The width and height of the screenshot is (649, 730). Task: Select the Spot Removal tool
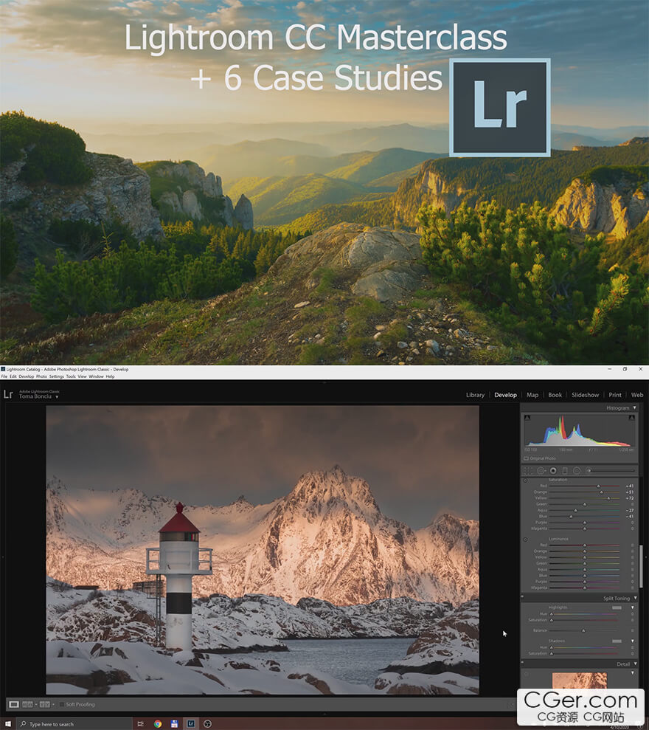click(x=541, y=471)
